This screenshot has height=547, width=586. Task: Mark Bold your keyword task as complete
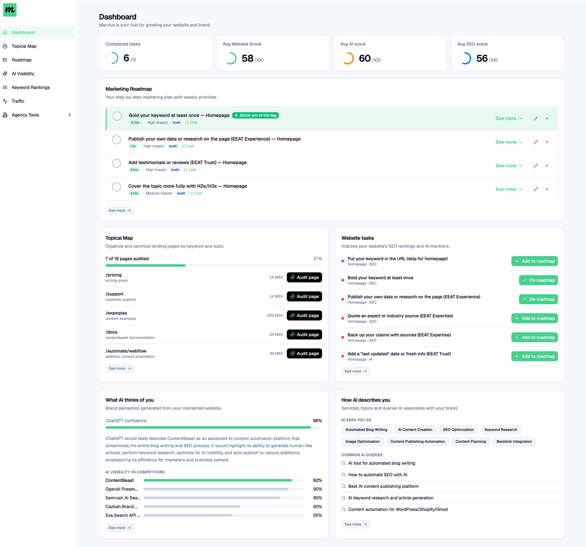117,116
